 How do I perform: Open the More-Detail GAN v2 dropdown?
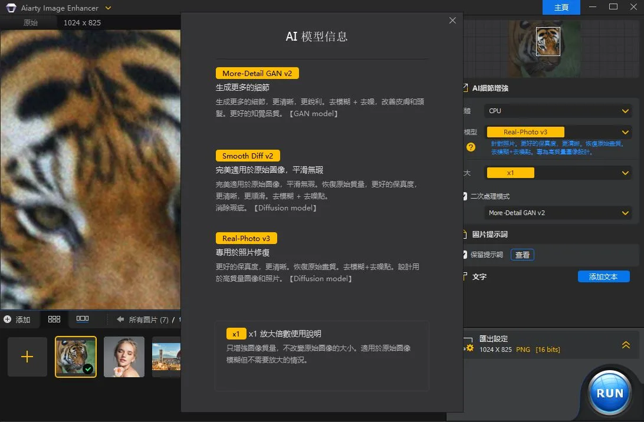tap(557, 213)
